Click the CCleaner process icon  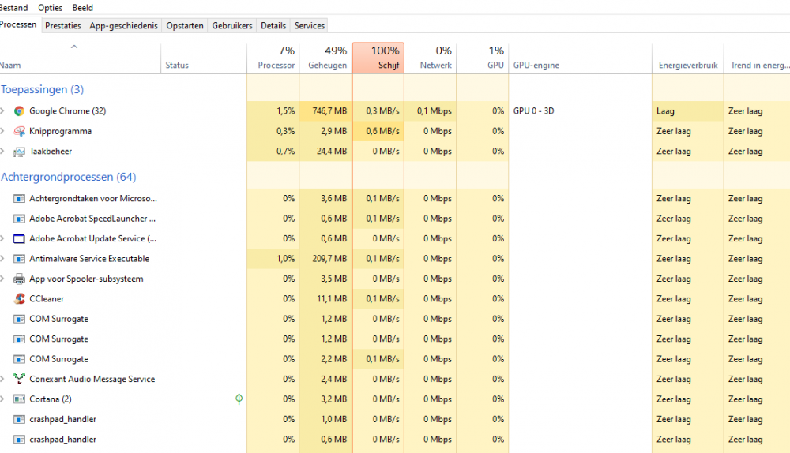point(20,299)
